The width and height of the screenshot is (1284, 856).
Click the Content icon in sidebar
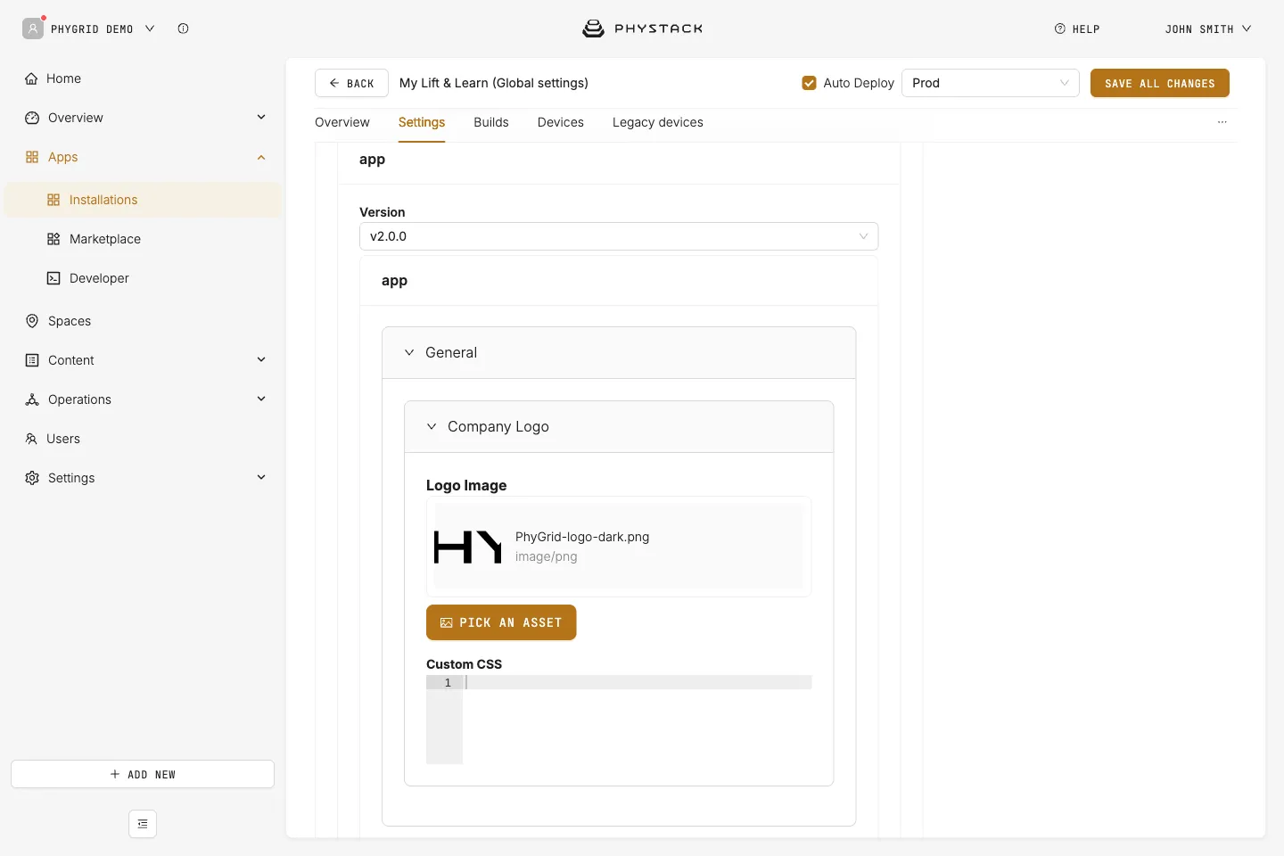(x=32, y=360)
